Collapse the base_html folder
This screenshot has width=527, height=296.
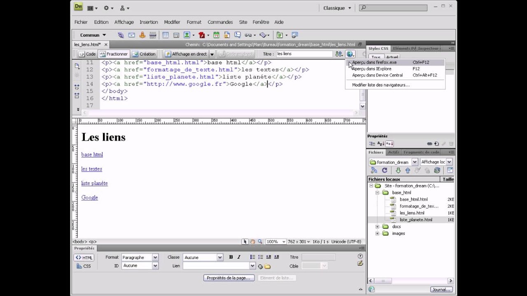pyautogui.click(x=377, y=192)
